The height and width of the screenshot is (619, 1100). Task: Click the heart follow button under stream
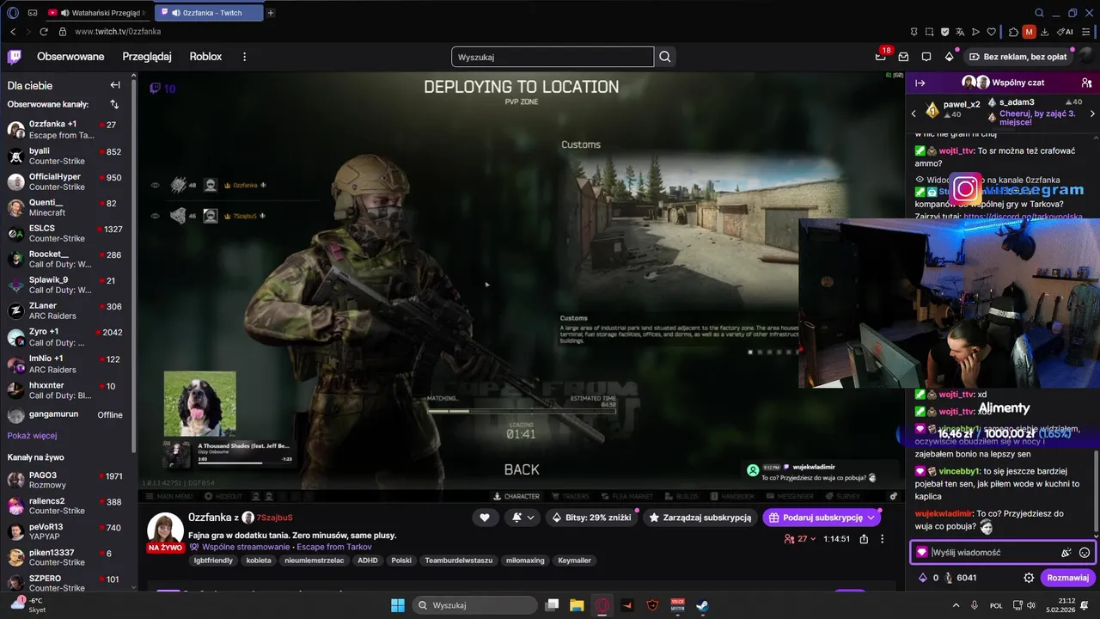coord(485,518)
